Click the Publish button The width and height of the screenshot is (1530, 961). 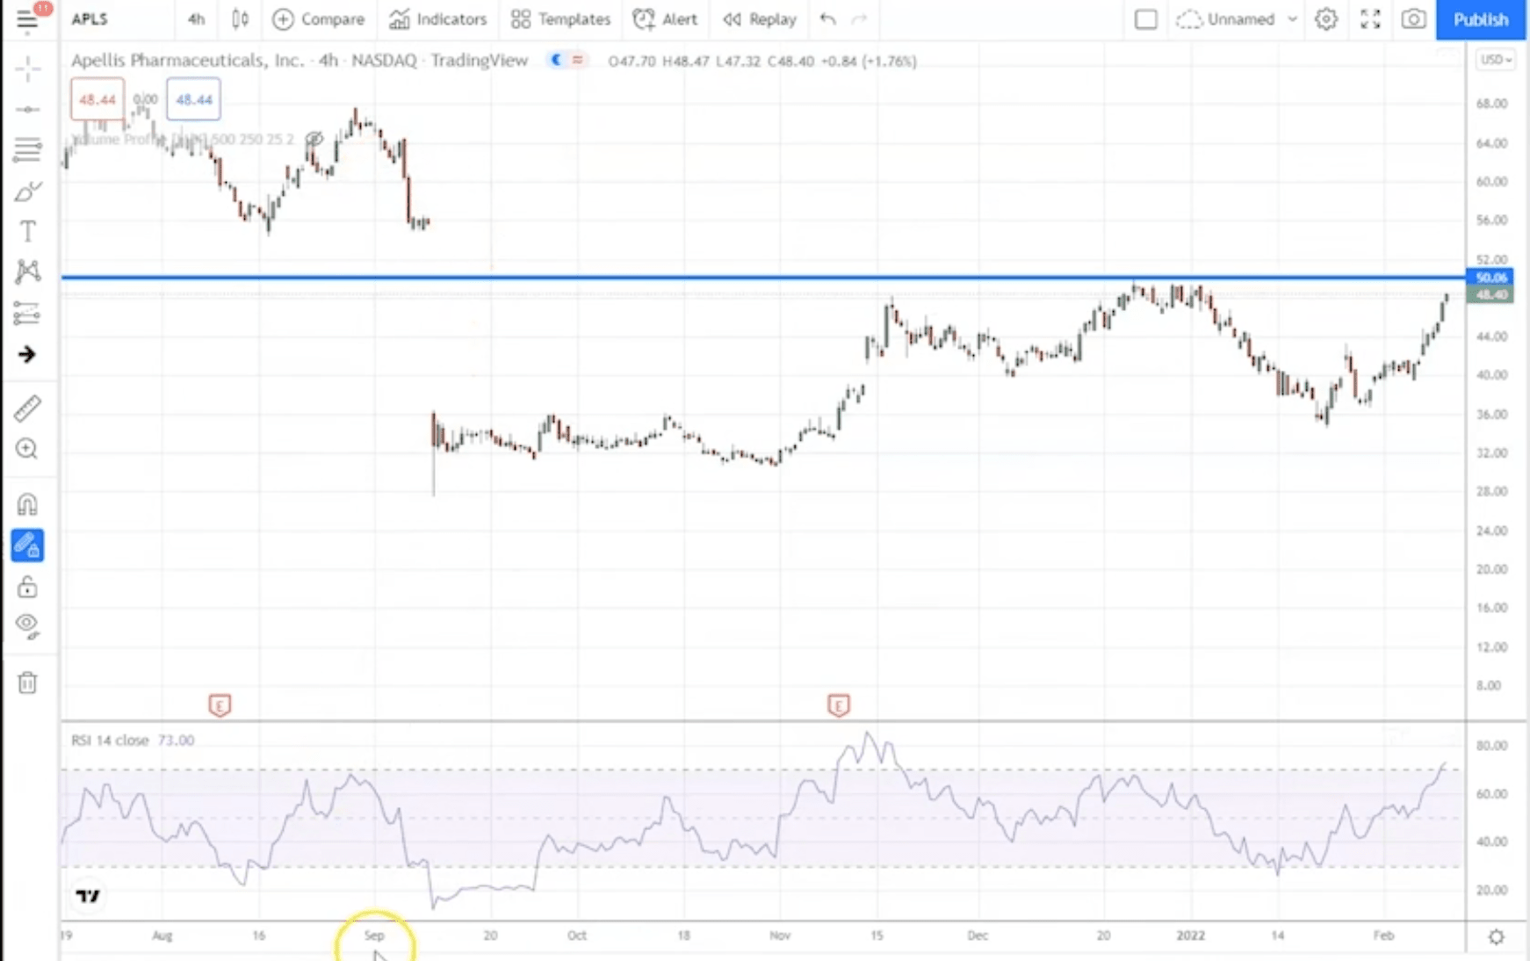pos(1480,19)
